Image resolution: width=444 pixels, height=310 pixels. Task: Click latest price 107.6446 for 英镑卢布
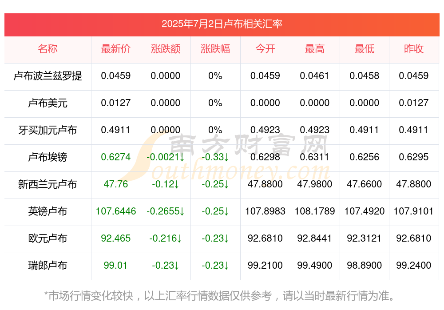(115, 211)
